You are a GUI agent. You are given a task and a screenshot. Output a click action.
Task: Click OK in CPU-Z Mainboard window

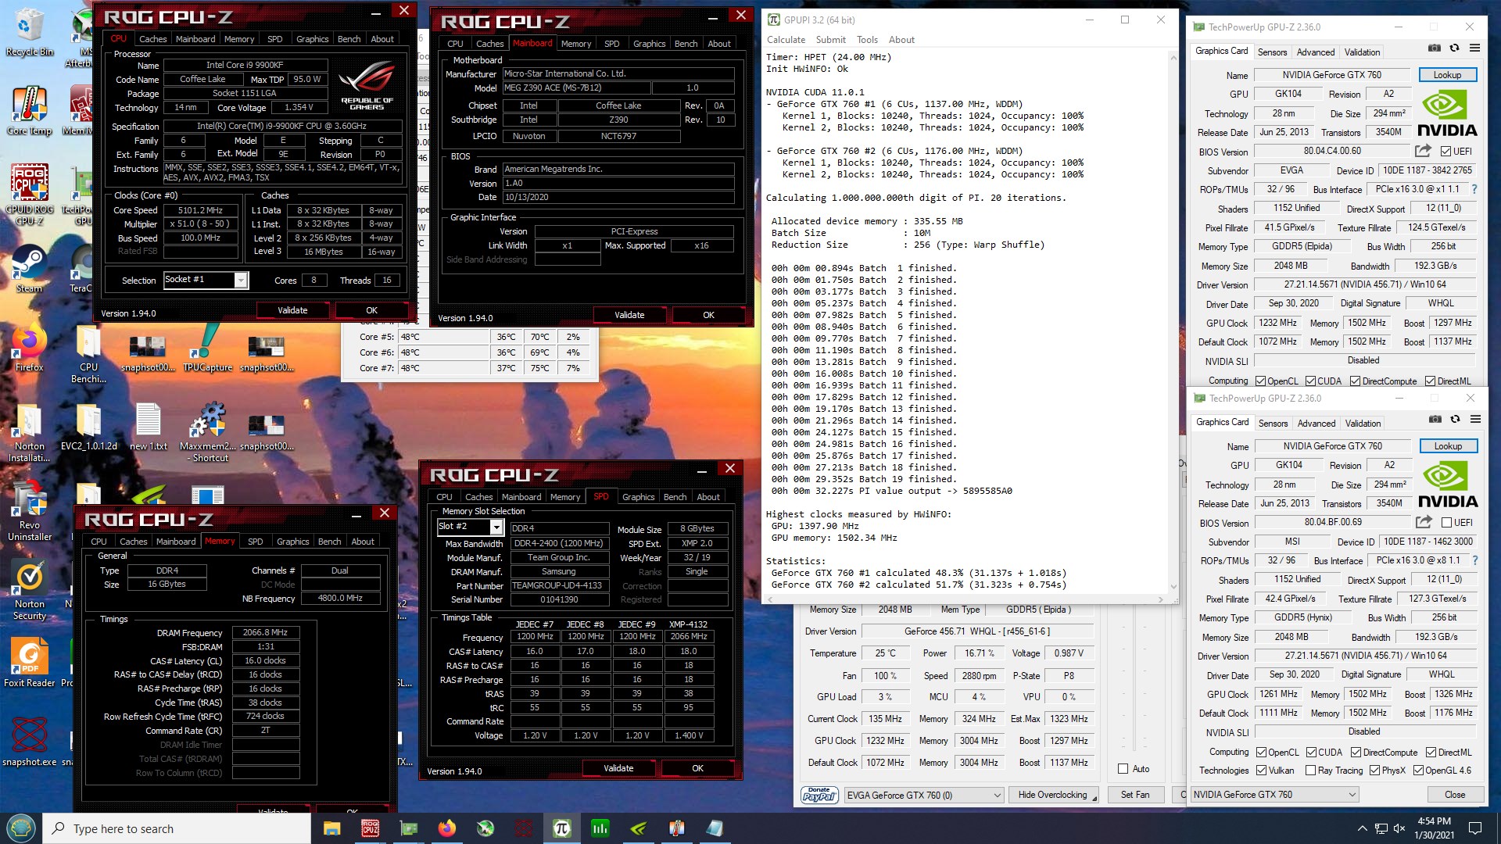pyautogui.click(x=708, y=315)
